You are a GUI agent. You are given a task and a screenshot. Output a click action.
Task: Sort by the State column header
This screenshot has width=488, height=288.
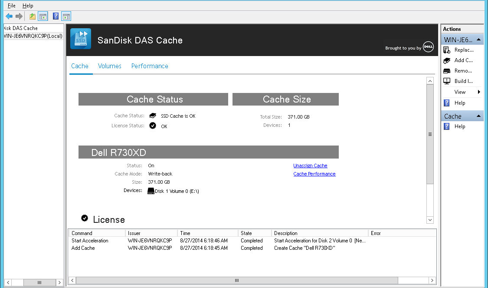(x=255, y=233)
